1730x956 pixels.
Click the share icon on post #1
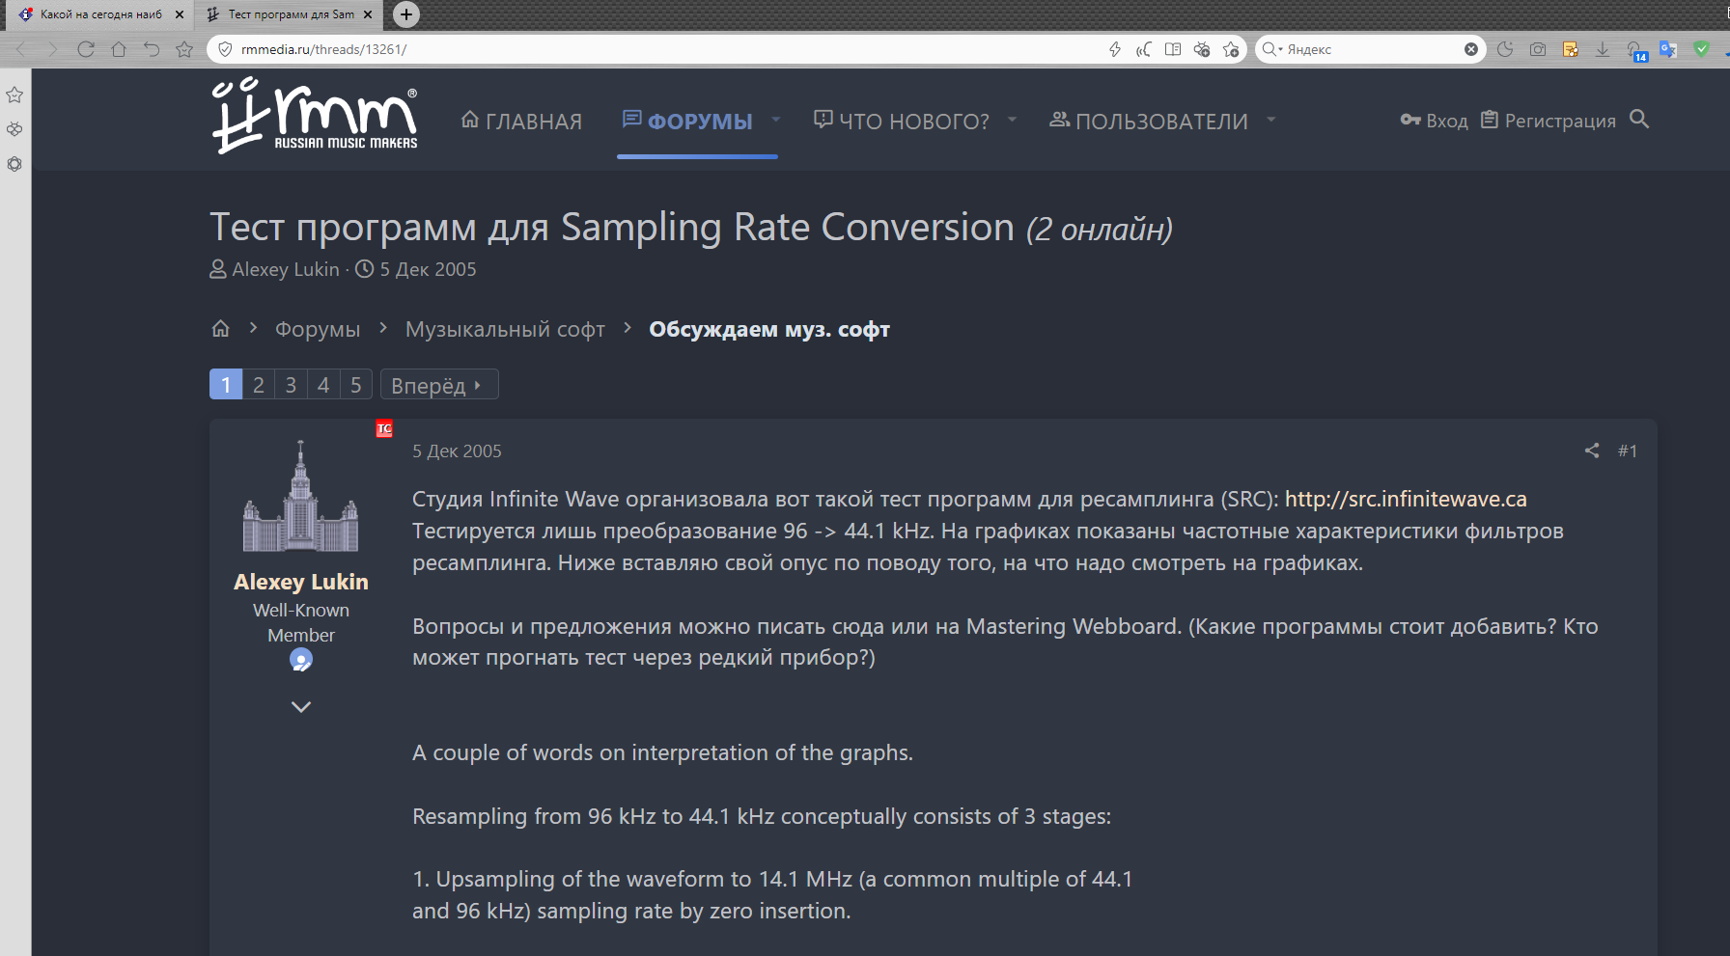1592,451
